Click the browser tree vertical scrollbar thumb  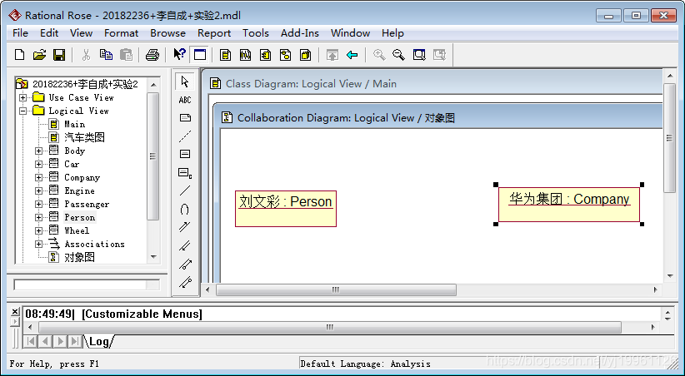(152, 156)
